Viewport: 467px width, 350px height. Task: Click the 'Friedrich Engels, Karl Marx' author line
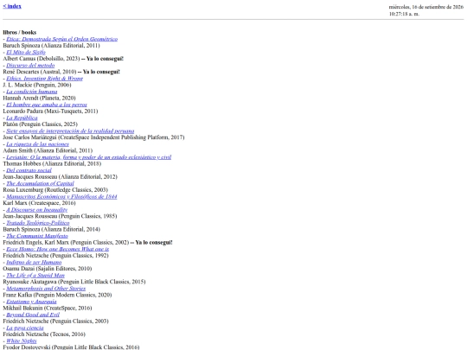[x=66, y=242]
